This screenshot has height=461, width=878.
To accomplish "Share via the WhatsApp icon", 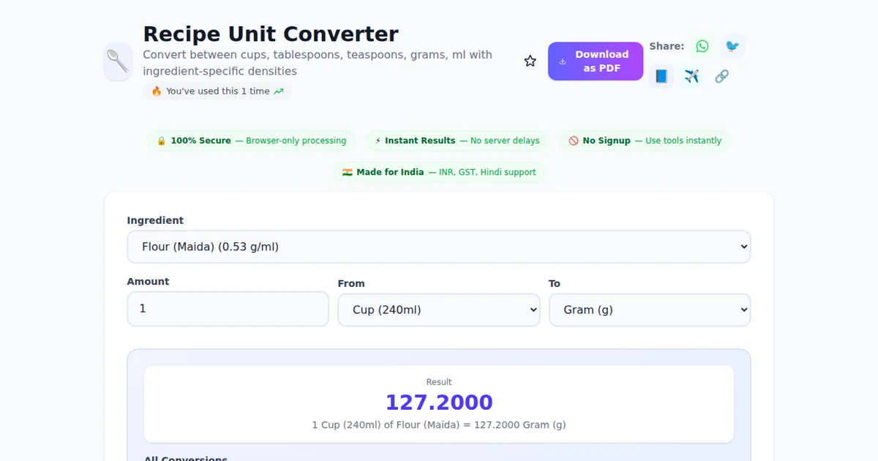I will click(x=702, y=46).
